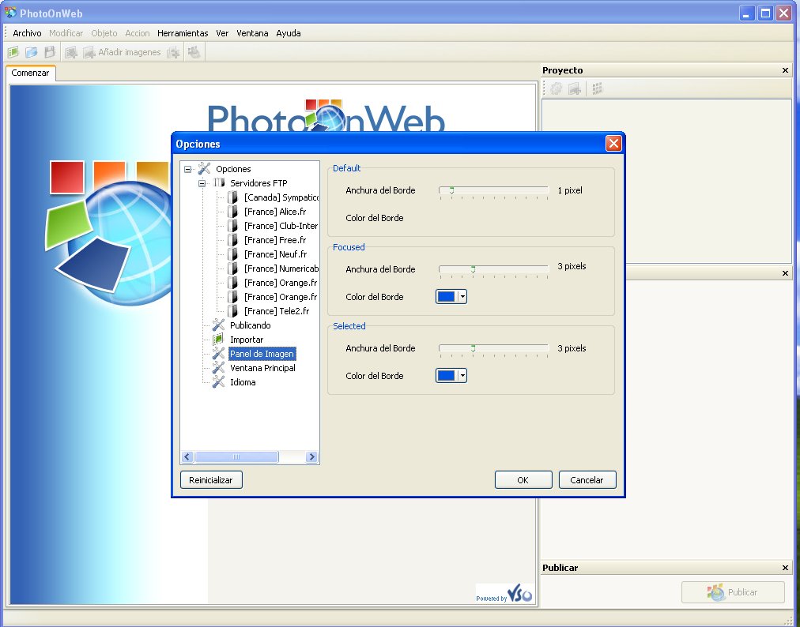Open the Ventana Principal options page

click(262, 369)
